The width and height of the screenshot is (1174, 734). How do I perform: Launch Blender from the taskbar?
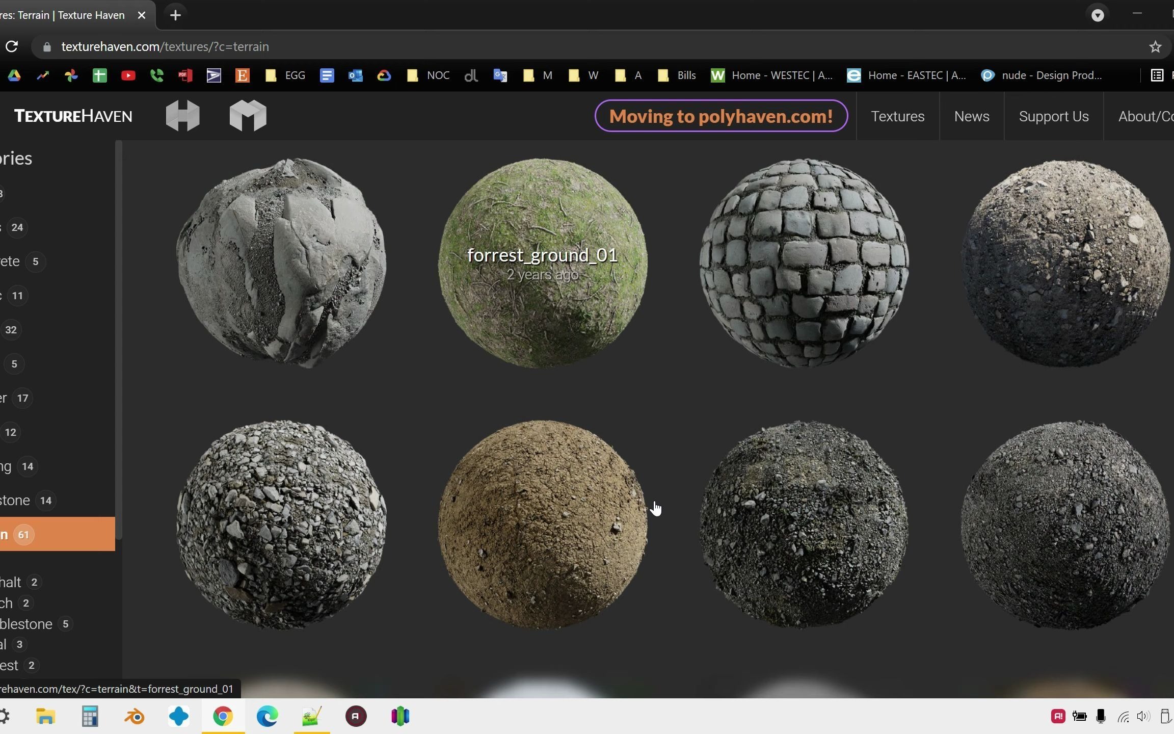click(x=135, y=717)
